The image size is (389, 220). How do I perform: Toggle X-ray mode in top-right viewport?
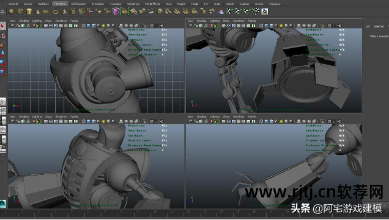pyautogui.click(x=329, y=26)
